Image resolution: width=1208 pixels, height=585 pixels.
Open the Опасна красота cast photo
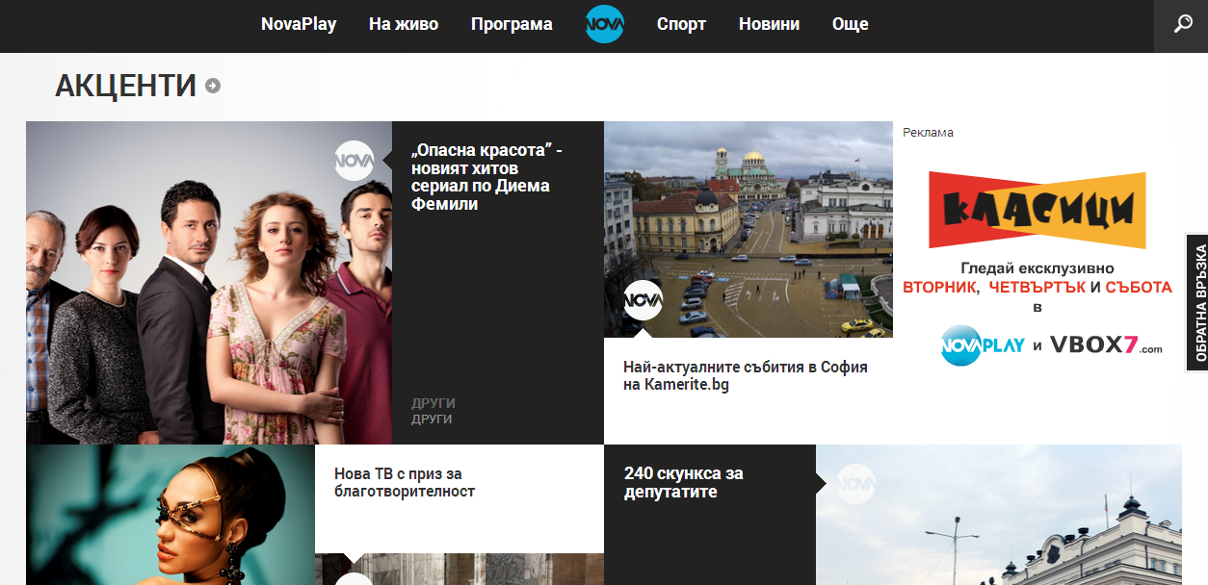click(x=209, y=283)
